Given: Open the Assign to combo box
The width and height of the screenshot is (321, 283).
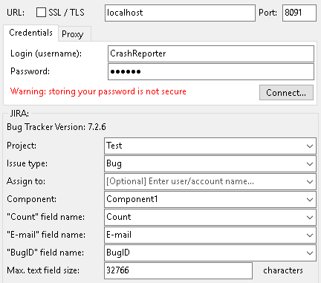Looking at the screenshot, I should [210, 181].
